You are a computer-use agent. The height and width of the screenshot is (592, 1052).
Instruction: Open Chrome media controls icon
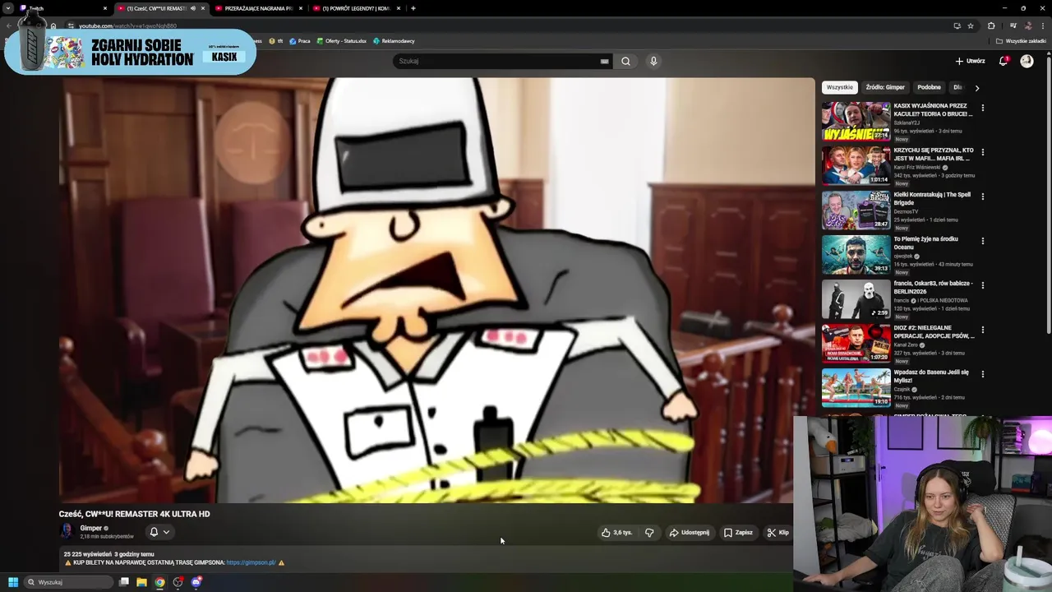[x=1013, y=25]
